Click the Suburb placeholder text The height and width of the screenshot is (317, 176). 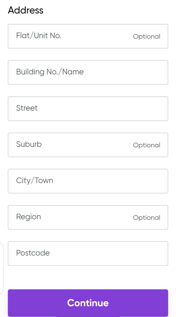click(29, 144)
